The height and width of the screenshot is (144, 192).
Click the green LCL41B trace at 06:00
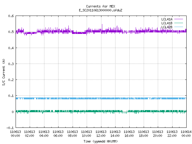58,111
